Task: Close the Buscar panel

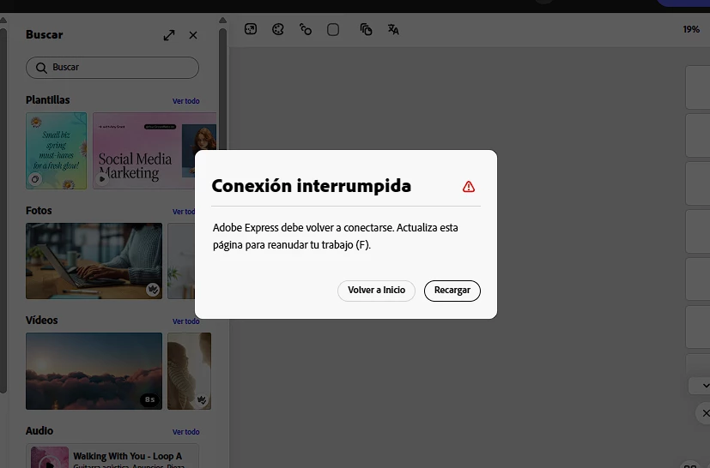Action: point(193,35)
